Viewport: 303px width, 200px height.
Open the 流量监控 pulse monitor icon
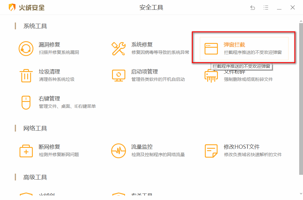tap(119, 151)
